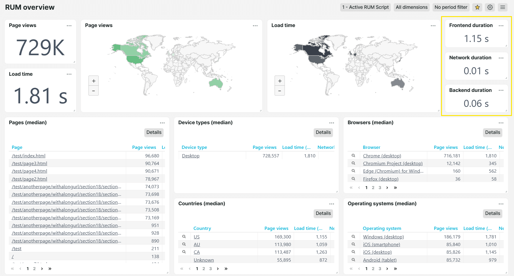Open the Desktop device type link
Viewport: 514px width, 276px height.
click(191, 156)
